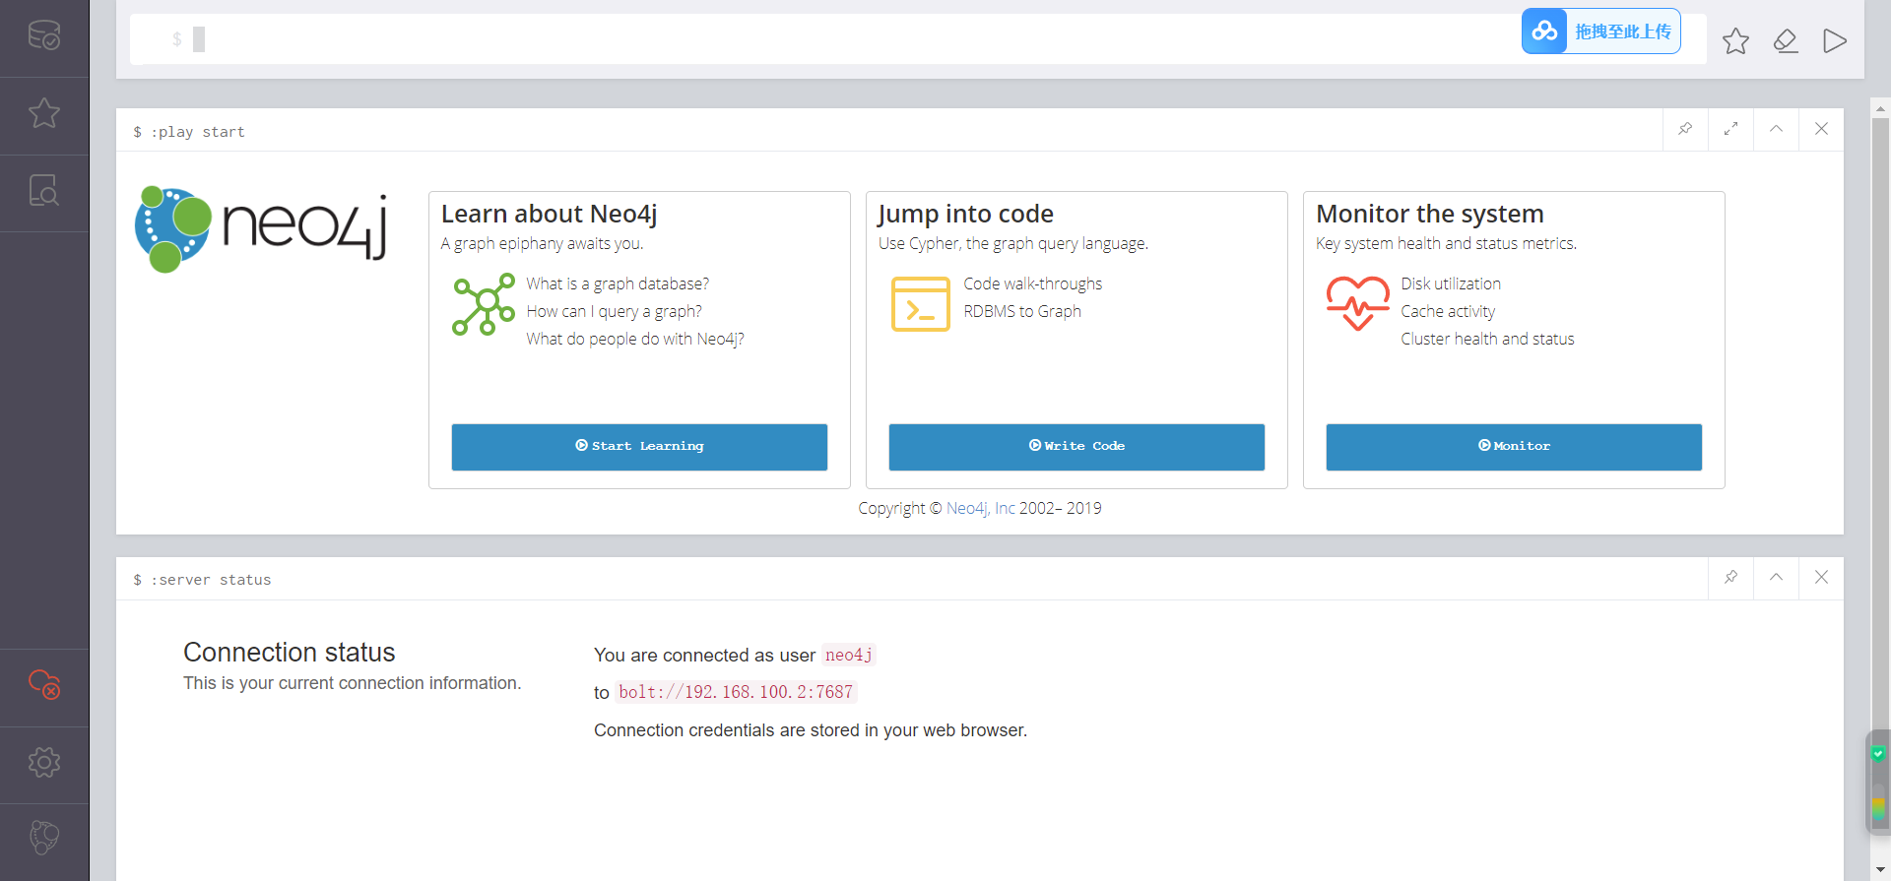Click the page scrollbar down arrow
The image size is (1891, 881).
[1880, 870]
